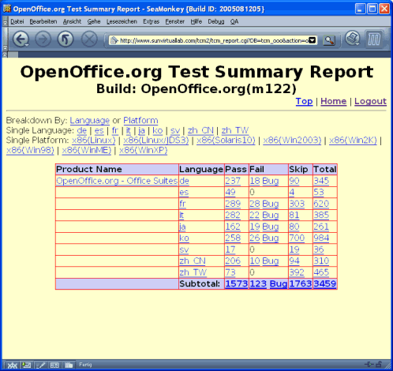
Task: Open the x86(Win2K) platform link
Action: click(x=353, y=141)
